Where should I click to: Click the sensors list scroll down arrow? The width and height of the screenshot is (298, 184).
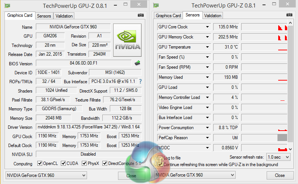point(290,149)
